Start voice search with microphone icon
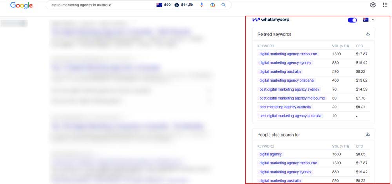This screenshot has height=184, width=392. click(x=202, y=5)
